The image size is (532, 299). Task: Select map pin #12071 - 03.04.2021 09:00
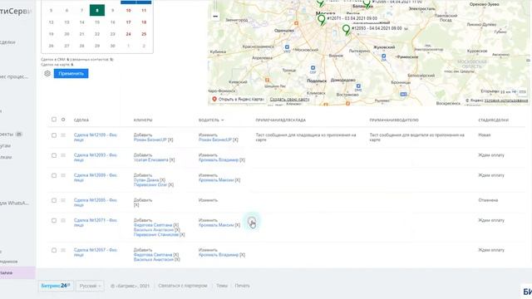(322, 20)
